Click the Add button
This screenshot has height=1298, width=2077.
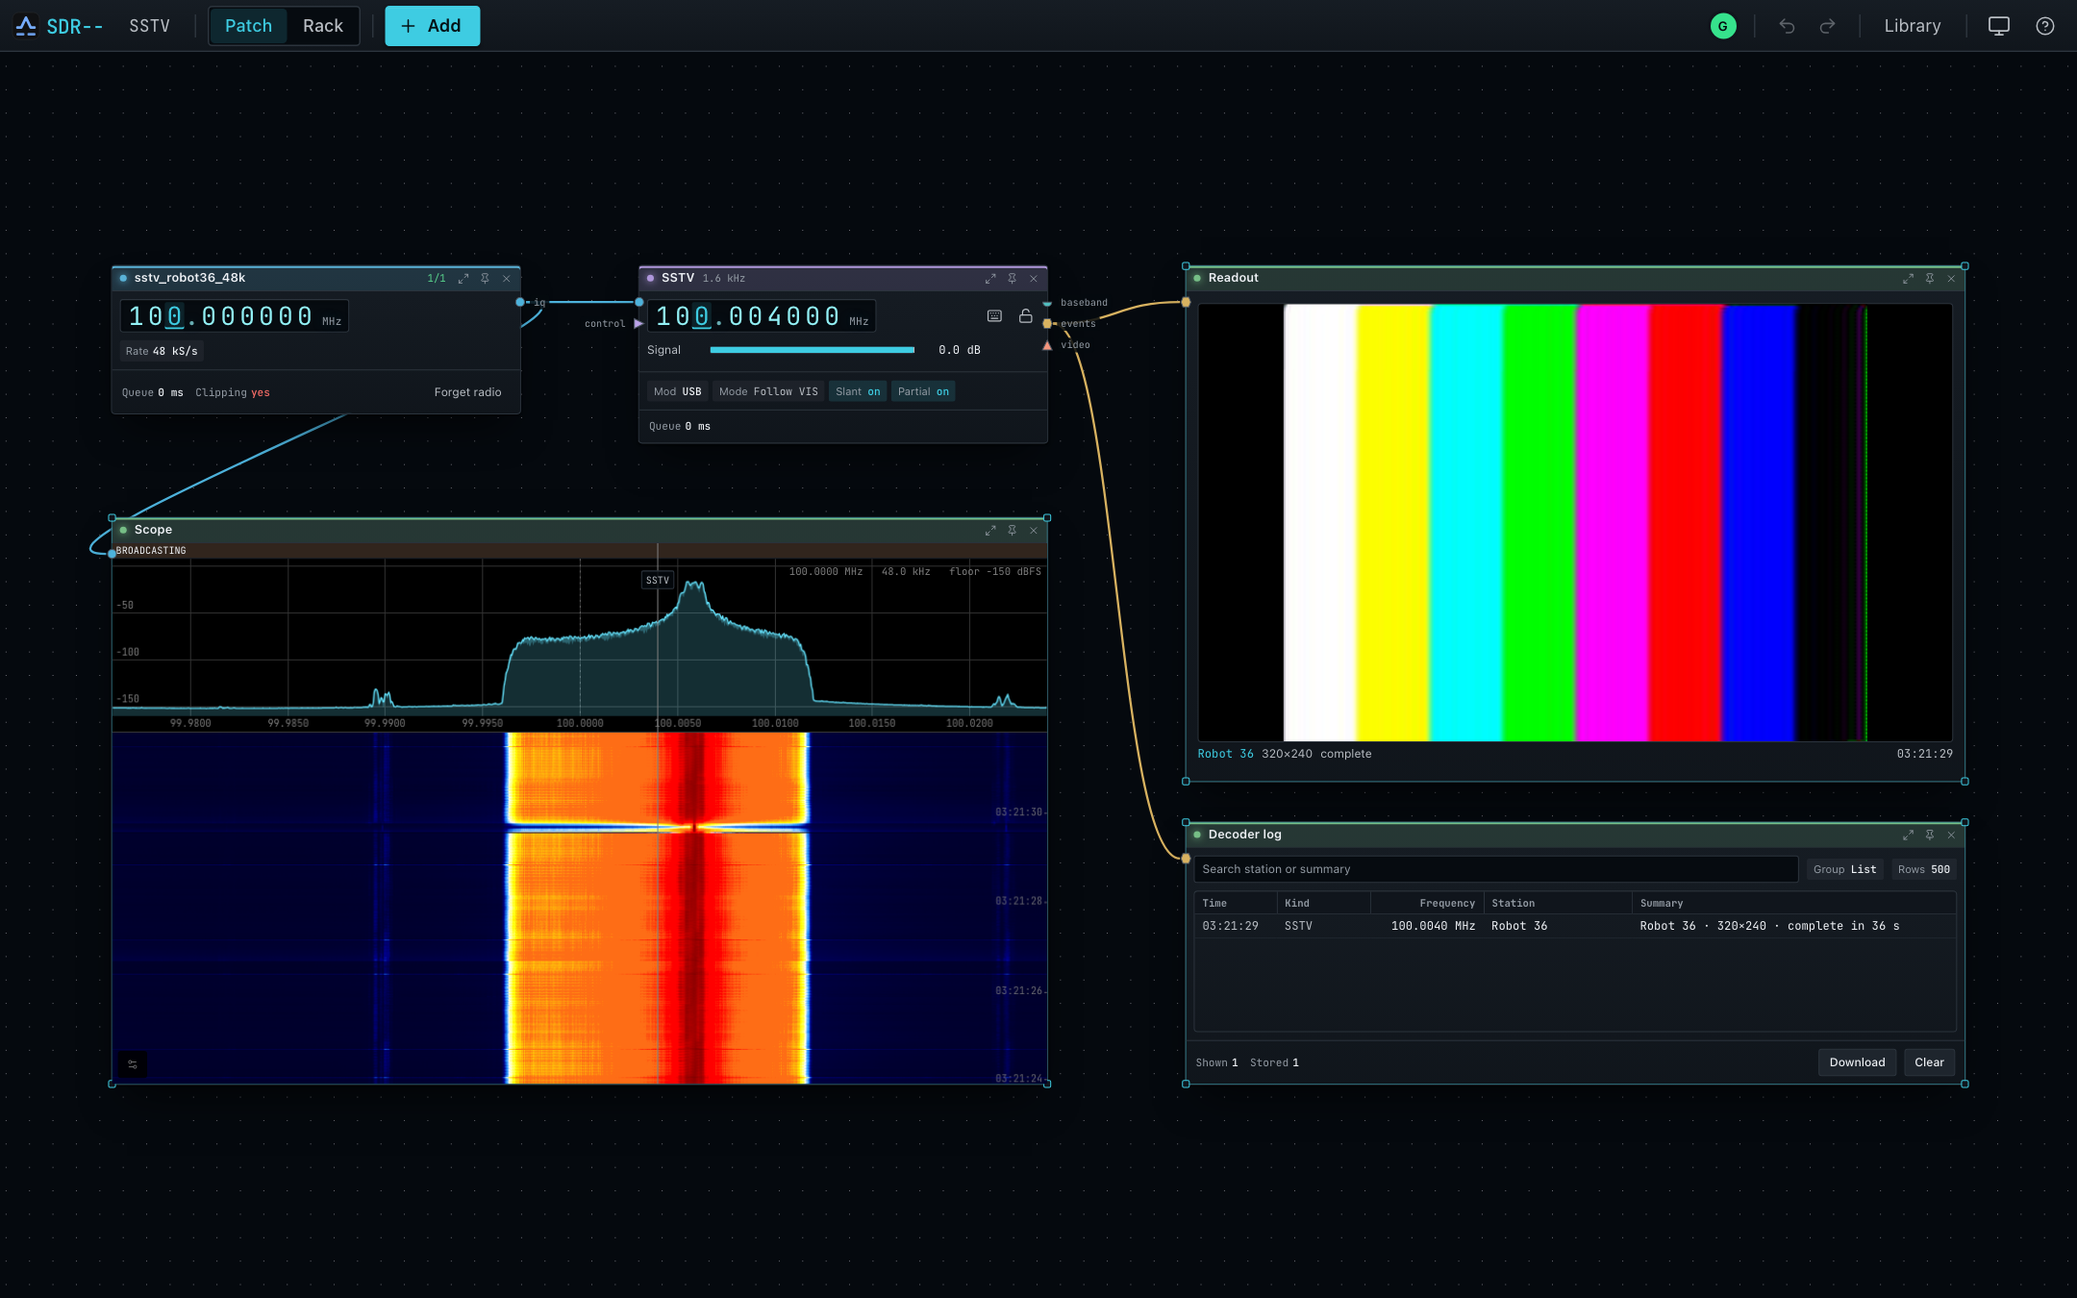click(x=433, y=26)
